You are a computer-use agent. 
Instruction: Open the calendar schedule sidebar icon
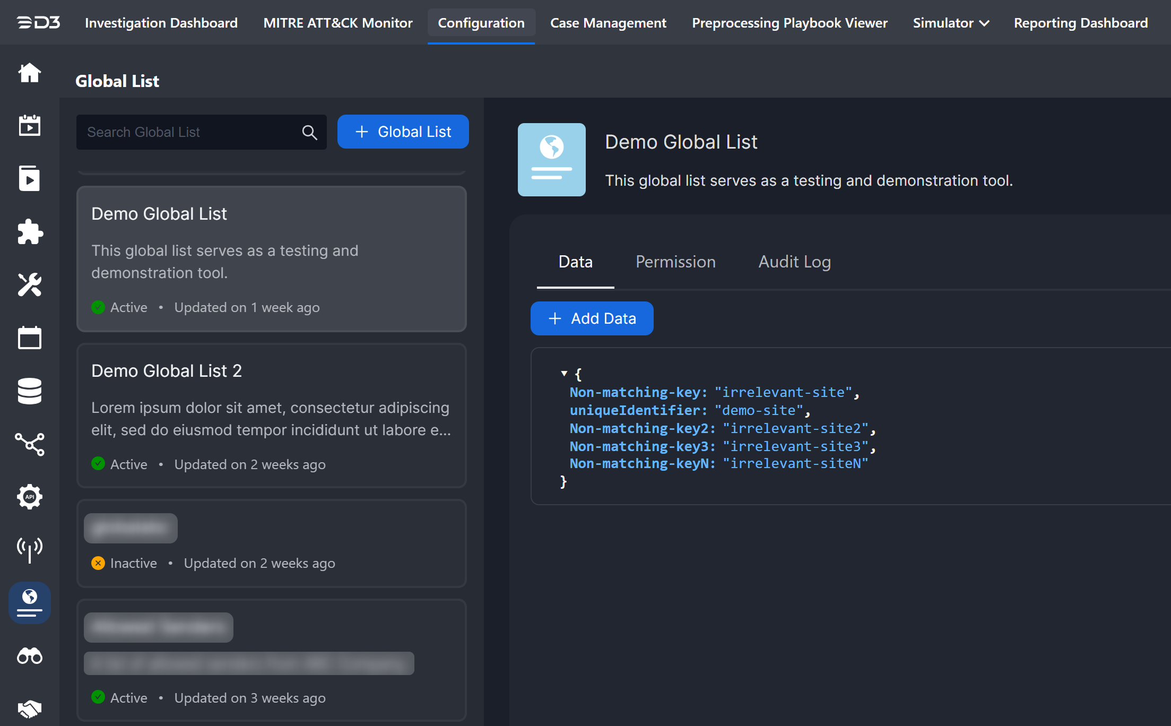30,338
